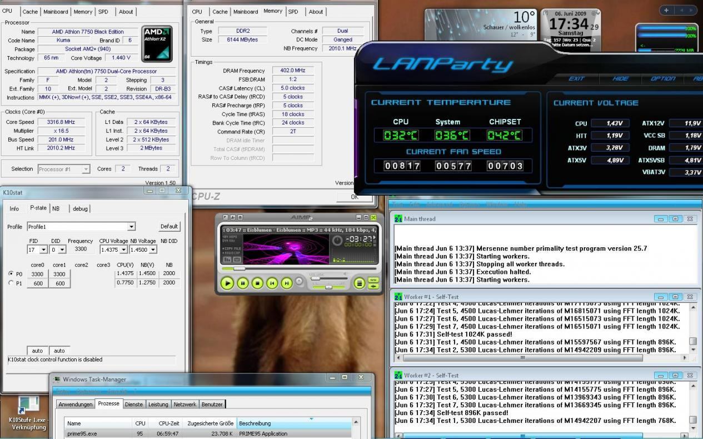
Task: Skip to previous track in AIMP
Action: 272,283
